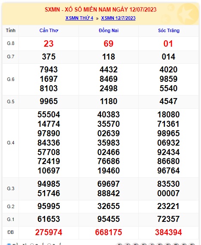201x245 pixels.
Task: Click the G.4 number 57708
Action: pyautogui.click(x=49, y=152)
